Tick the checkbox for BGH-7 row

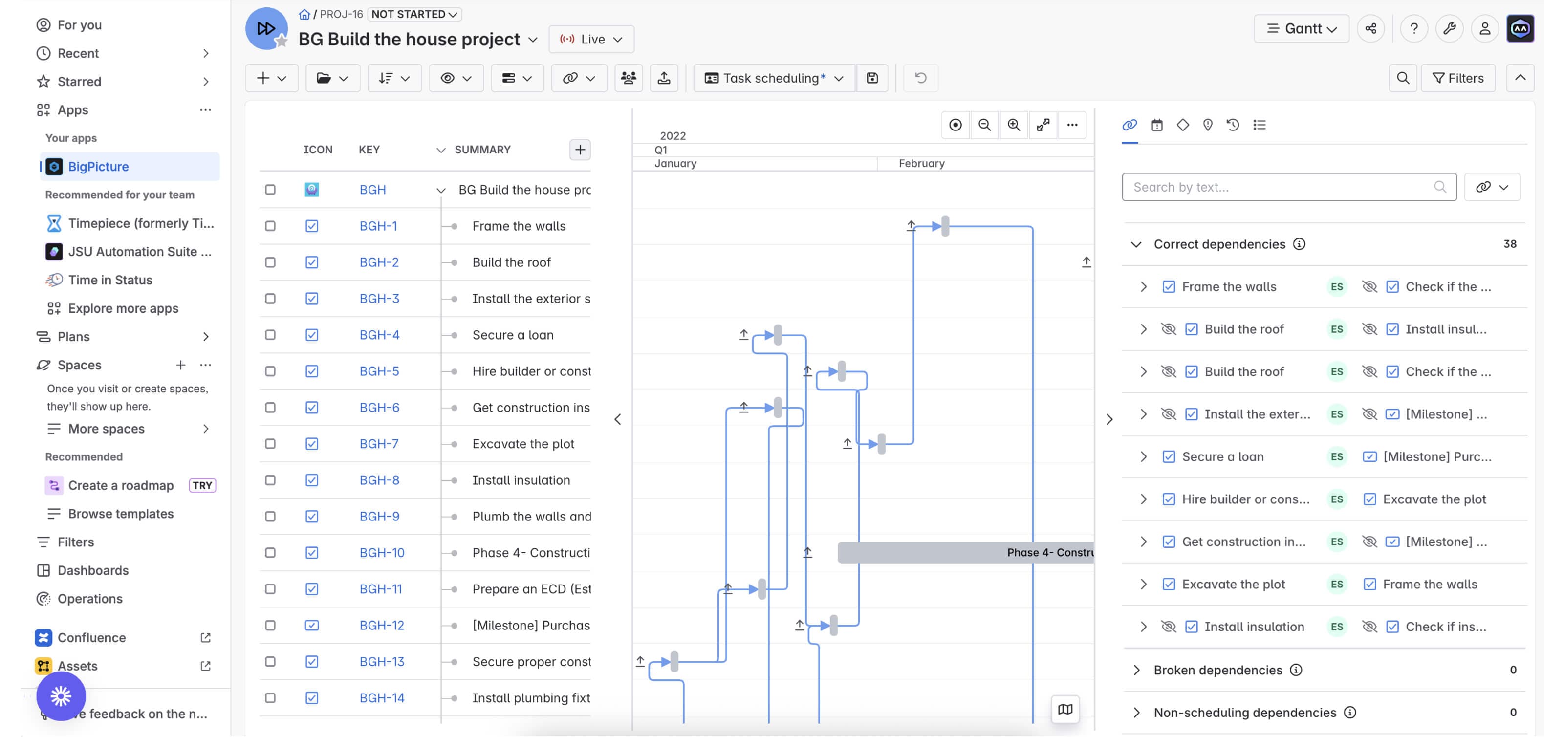click(270, 444)
